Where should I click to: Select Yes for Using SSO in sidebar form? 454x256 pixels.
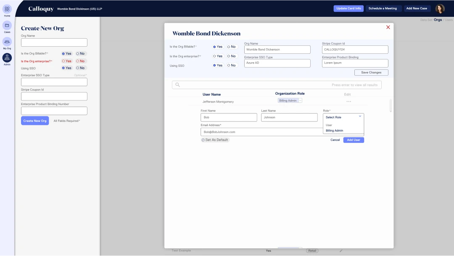[66, 68]
